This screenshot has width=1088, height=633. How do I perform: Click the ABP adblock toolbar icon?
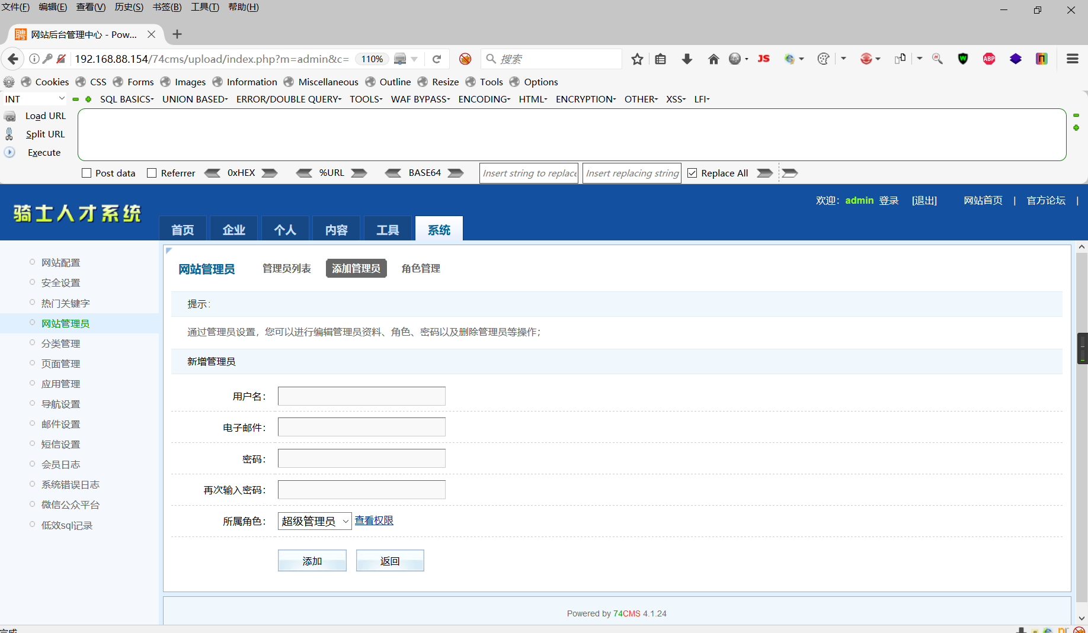click(988, 59)
